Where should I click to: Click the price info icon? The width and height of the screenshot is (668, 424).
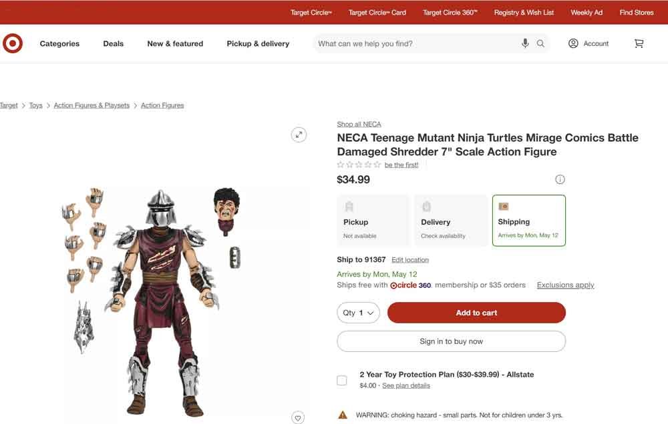tap(560, 179)
